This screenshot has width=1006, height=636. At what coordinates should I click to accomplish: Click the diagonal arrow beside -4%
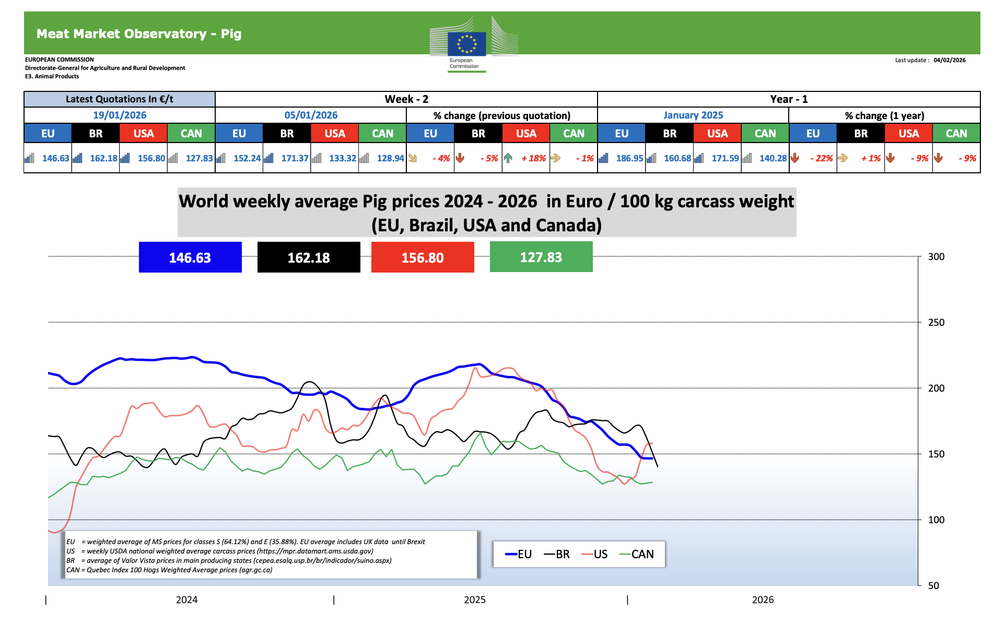click(413, 158)
